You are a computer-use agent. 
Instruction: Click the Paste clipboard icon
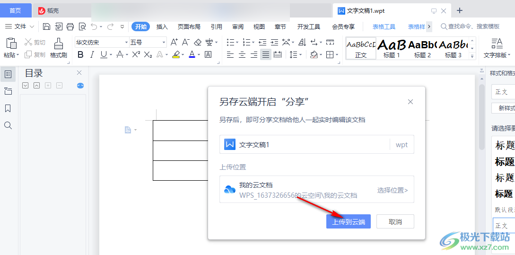pyautogui.click(x=11, y=43)
